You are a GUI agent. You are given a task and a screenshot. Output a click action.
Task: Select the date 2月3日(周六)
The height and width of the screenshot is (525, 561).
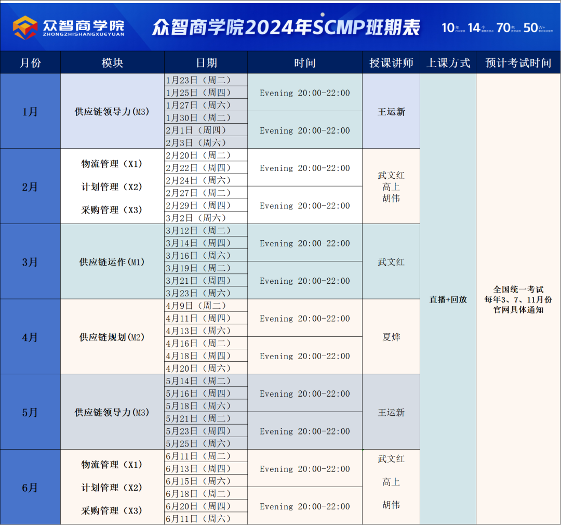(206, 142)
